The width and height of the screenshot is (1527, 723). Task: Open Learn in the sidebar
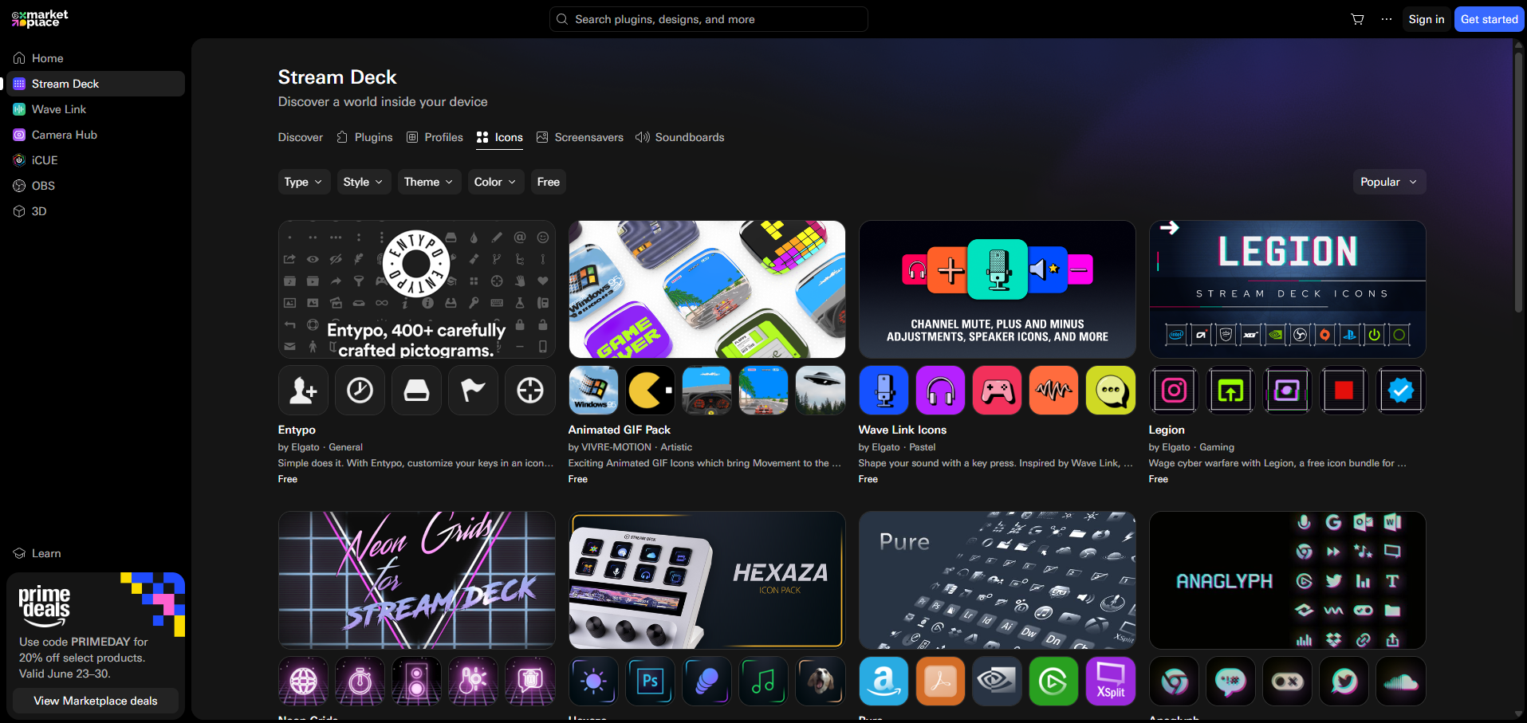coord(96,553)
